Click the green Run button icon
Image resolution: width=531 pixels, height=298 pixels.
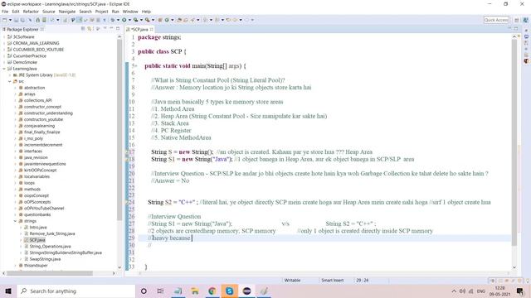[x=124, y=20]
